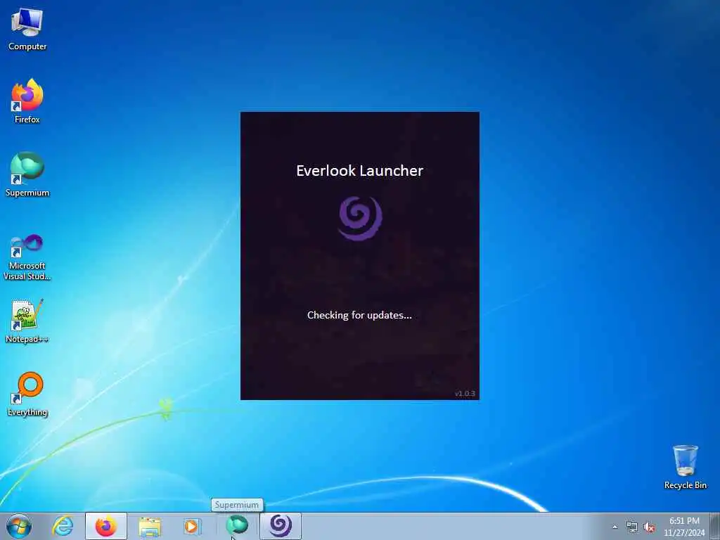Show hidden system tray icons

[x=615, y=527]
